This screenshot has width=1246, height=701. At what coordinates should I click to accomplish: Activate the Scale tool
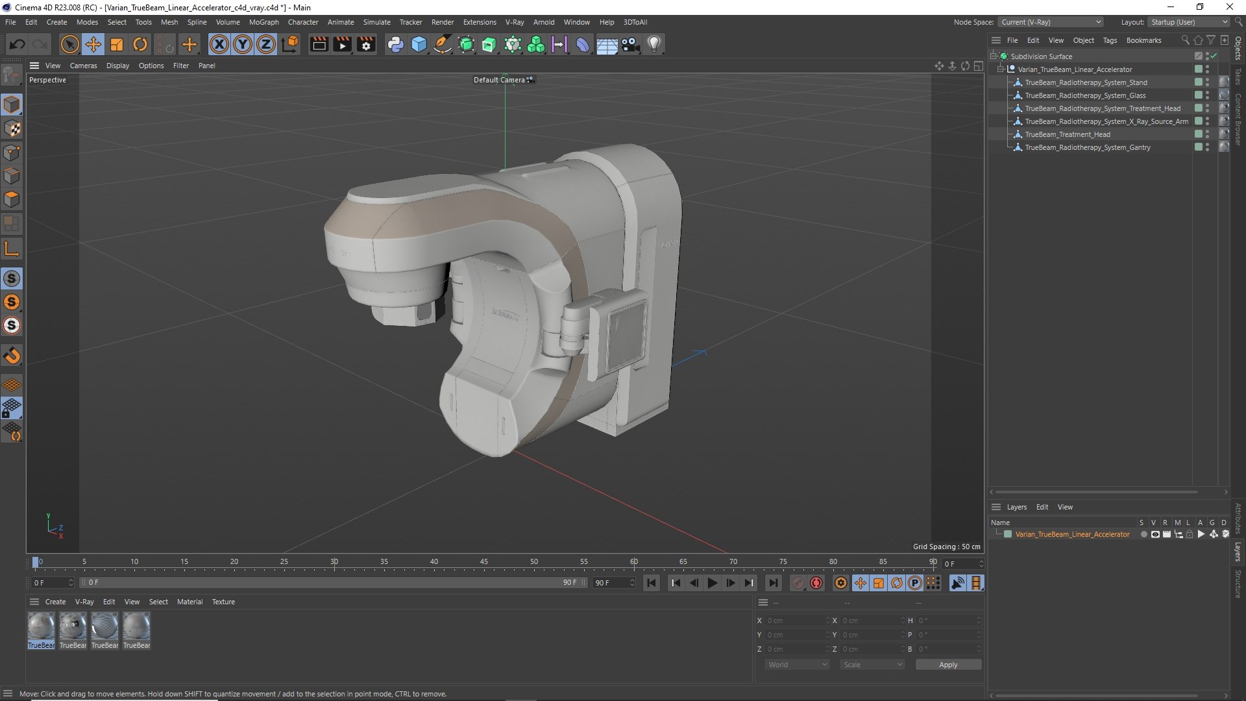tap(117, 44)
